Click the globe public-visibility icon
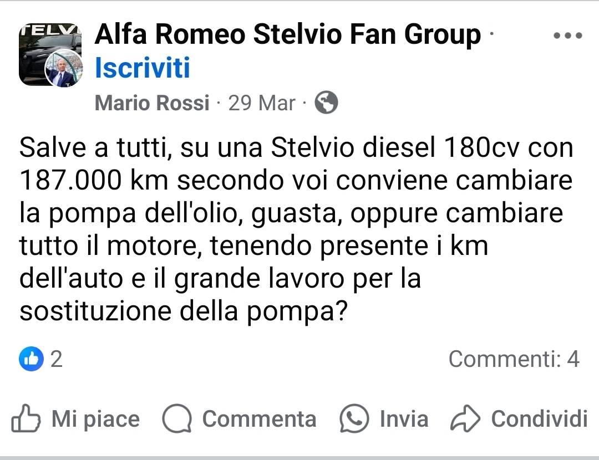The image size is (599, 460). click(326, 103)
